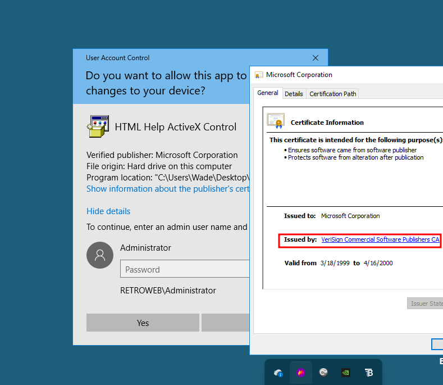Open the purple flame tray icon

click(x=300, y=372)
